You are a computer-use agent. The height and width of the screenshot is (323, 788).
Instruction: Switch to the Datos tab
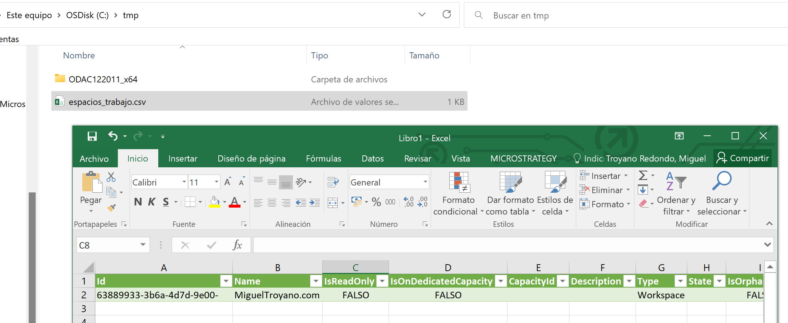tap(373, 159)
